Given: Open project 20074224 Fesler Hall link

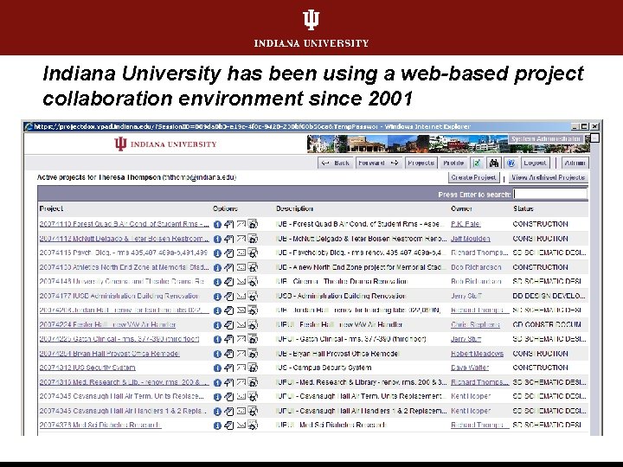Looking at the screenshot, I should (x=107, y=324).
